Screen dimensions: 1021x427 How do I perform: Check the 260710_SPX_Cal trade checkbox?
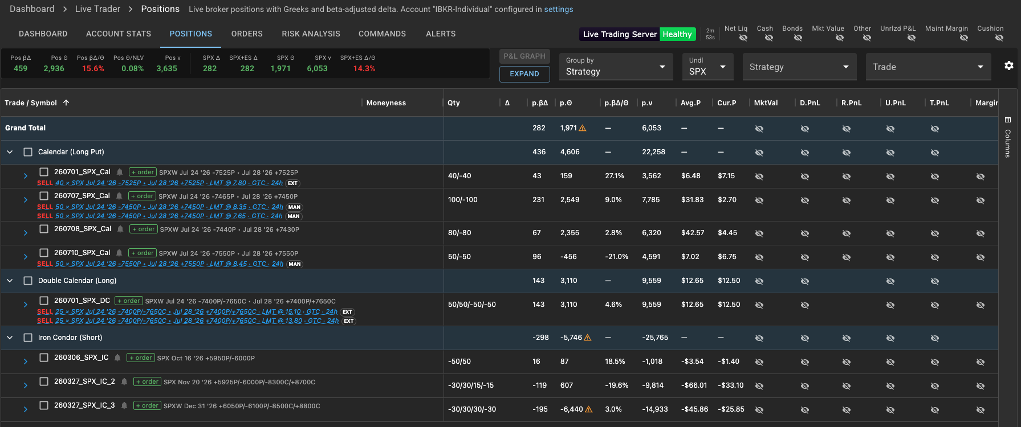pyautogui.click(x=44, y=253)
